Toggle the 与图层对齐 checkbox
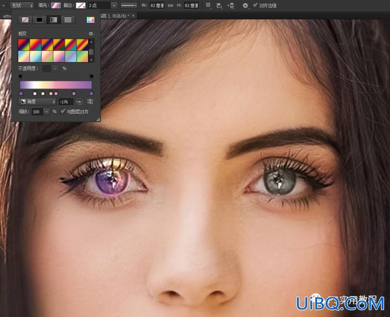 (x=63, y=111)
